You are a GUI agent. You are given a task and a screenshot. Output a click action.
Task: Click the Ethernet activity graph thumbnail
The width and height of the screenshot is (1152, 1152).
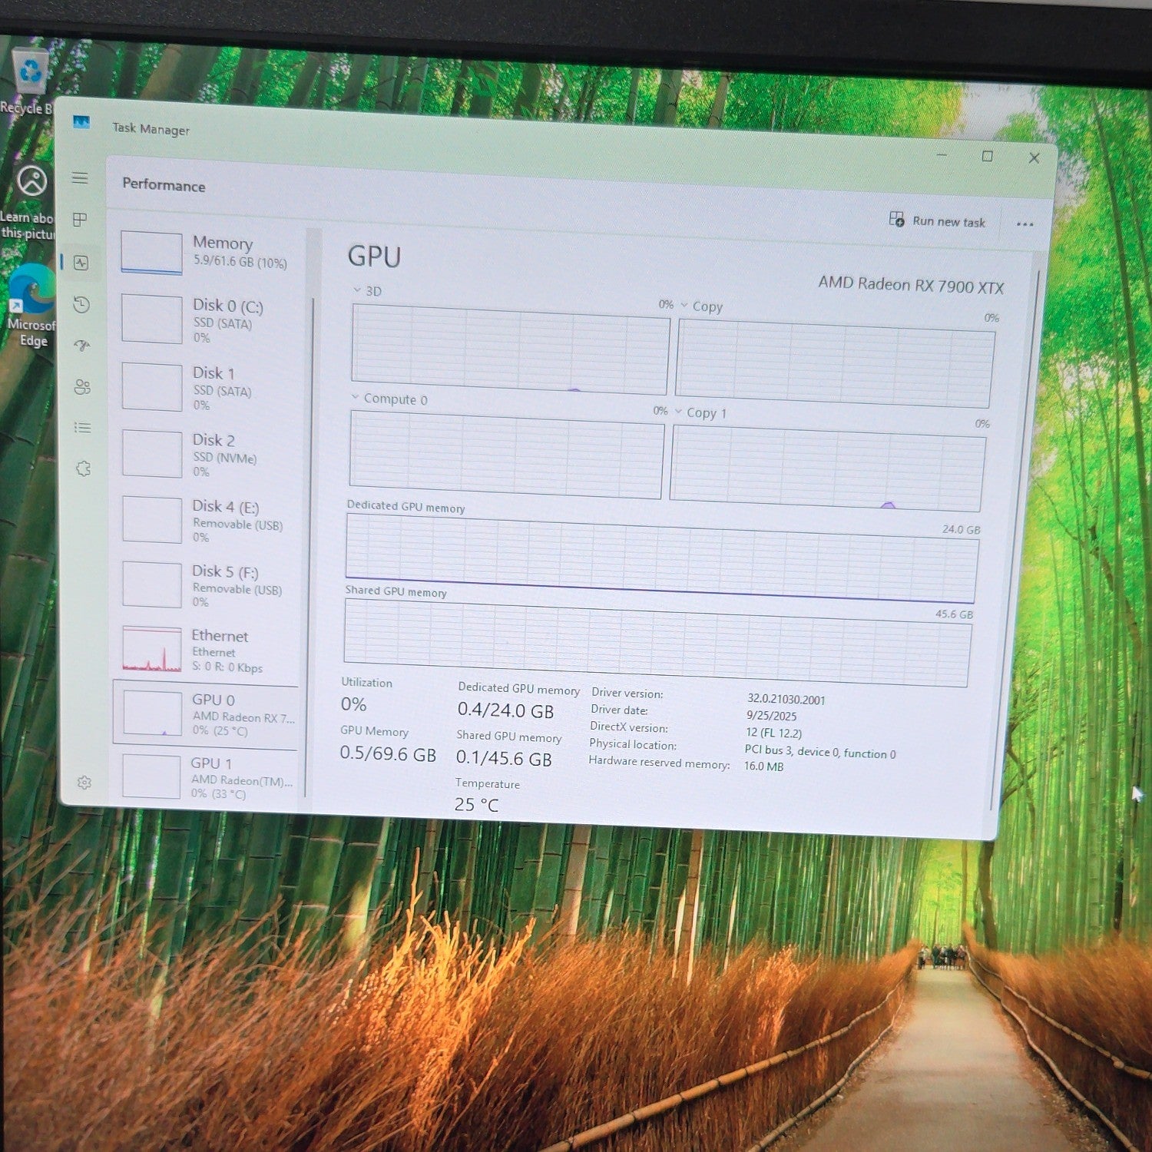151,650
